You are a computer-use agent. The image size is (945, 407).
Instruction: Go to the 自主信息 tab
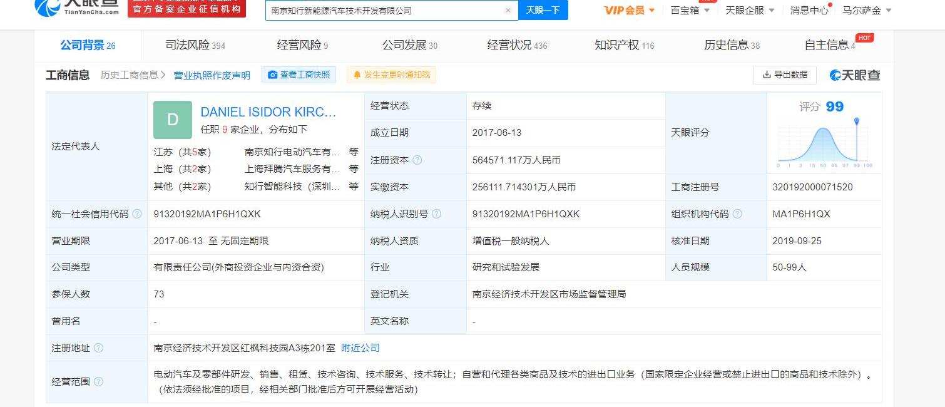point(830,45)
